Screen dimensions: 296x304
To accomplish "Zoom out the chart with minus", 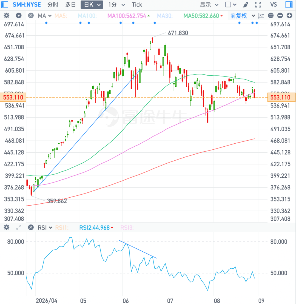I will click(280, 16).
